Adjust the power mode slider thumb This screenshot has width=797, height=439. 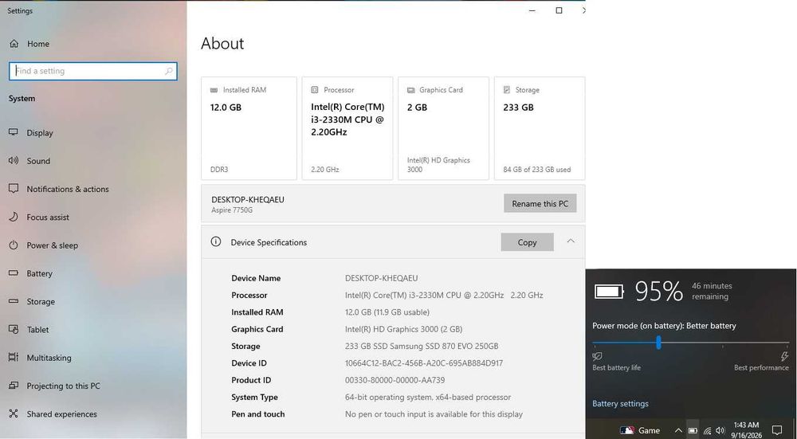(658, 342)
